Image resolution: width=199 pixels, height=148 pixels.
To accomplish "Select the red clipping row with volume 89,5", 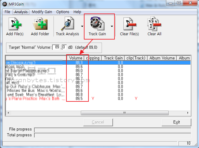I will pos(98,98).
